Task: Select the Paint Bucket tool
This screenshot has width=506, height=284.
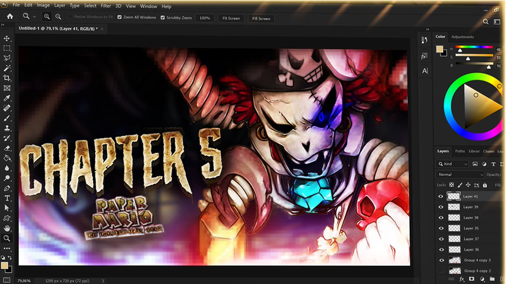Action: [x=7, y=158]
